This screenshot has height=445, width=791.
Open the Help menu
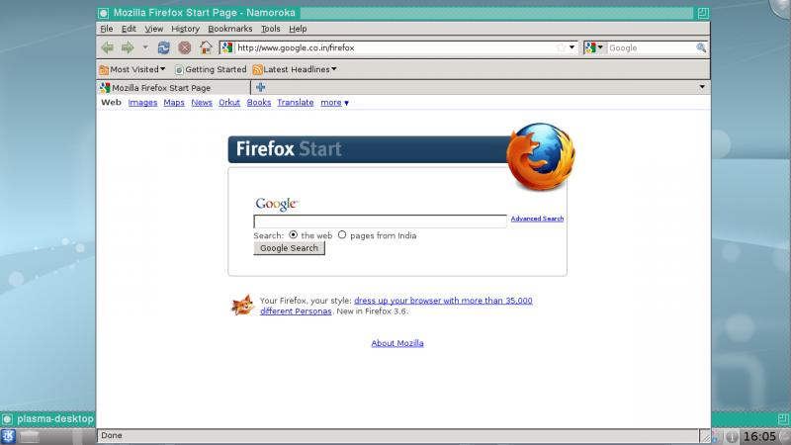tap(298, 29)
